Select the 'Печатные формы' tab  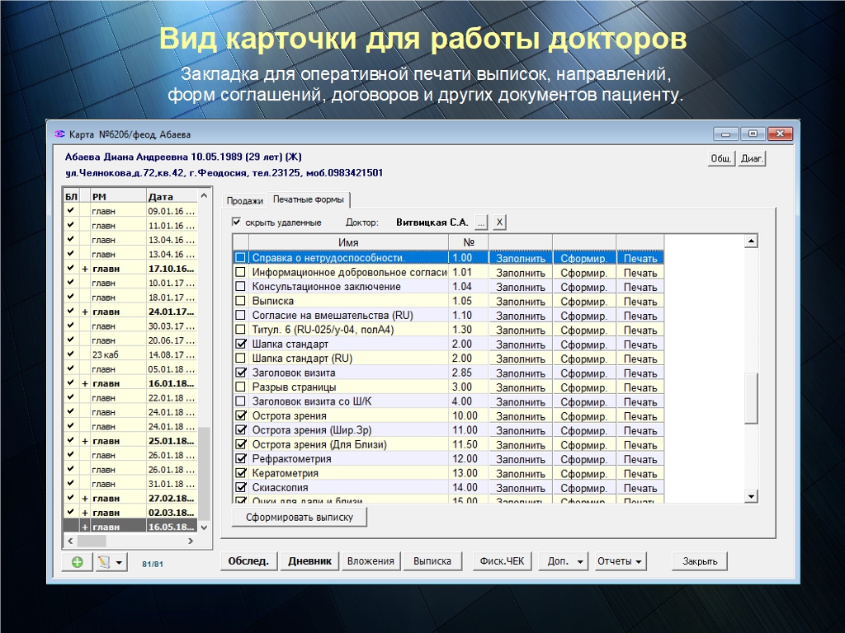click(x=309, y=200)
